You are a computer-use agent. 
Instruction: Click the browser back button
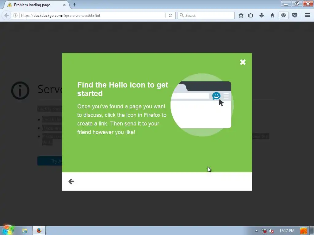click(x=6, y=15)
